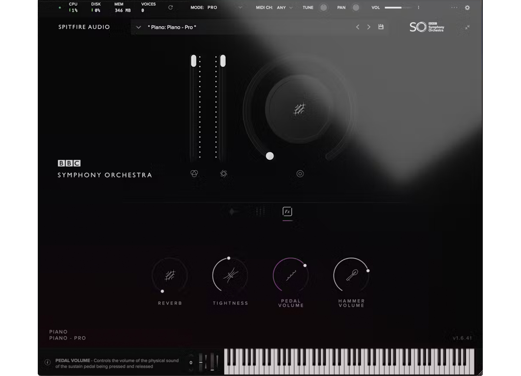The height and width of the screenshot is (376, 521).
Task: Click the green status indicator dot beside CPU
Action: click(60, 8)
